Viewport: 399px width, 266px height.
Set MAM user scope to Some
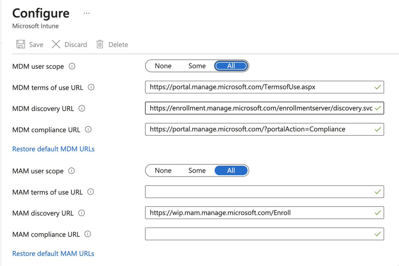[x=197, y=170]
